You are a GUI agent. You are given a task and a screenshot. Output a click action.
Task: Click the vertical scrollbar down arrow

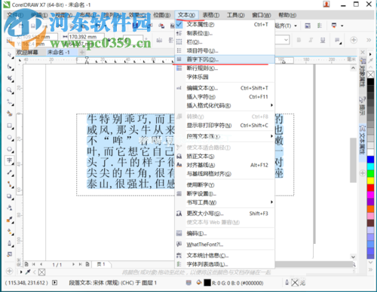[353, 257]
